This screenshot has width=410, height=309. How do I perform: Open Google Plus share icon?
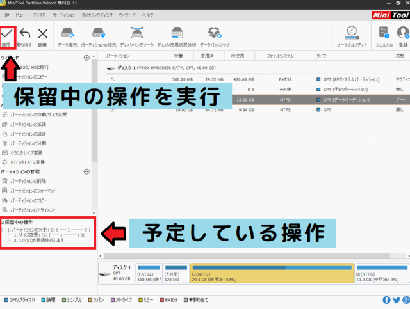click(406, 300)
